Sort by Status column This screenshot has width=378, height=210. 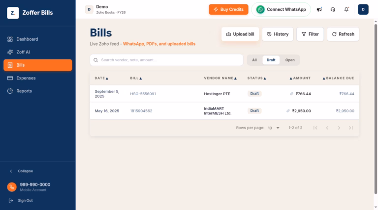(x=257, y=78)
